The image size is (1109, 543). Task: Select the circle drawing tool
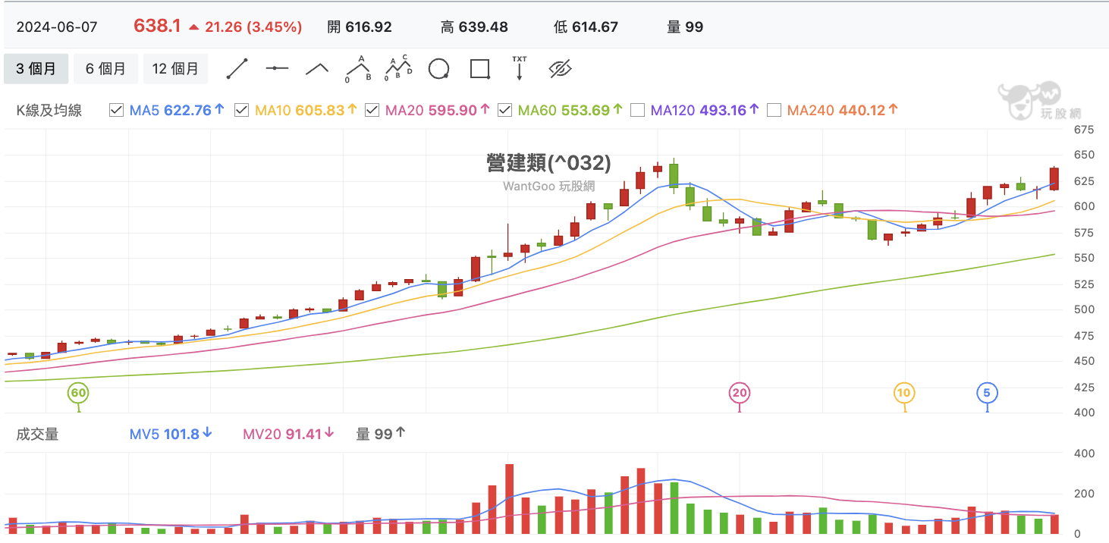pos(438,69)
